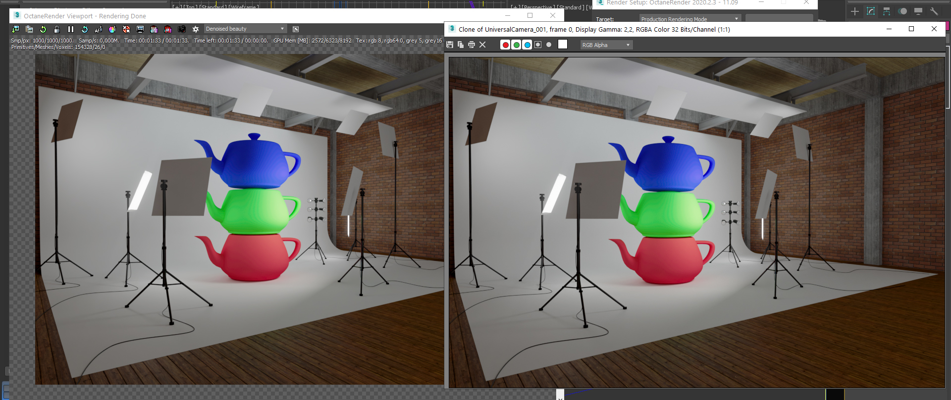
Task: Click the blue refresh arrow in Octane toolbar
Action: 85,29
